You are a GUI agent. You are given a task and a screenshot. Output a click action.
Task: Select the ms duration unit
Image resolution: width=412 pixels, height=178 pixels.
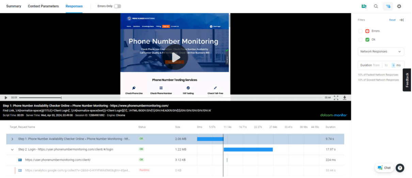pos(398,65)
